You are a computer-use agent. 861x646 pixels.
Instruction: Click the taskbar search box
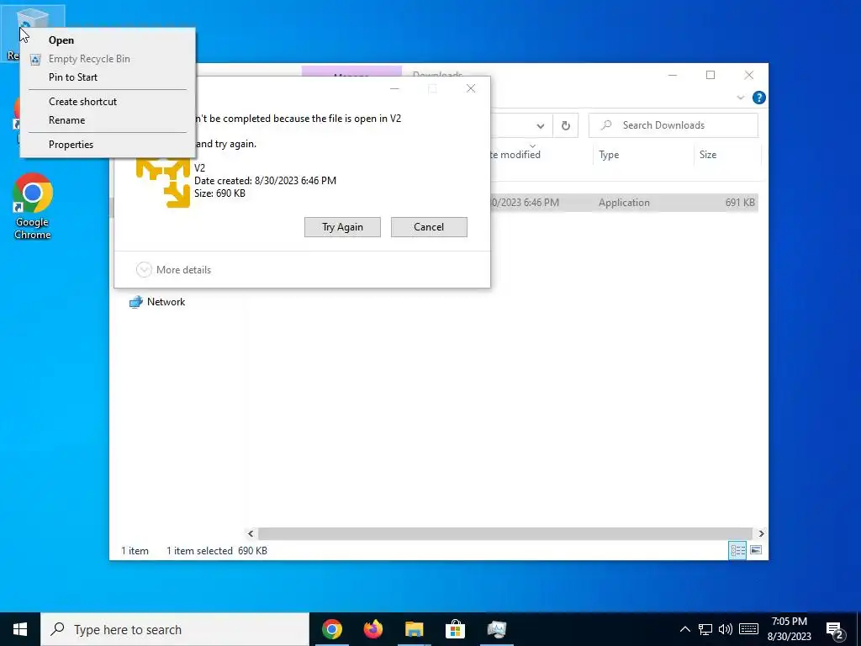(x=175, y=629)
